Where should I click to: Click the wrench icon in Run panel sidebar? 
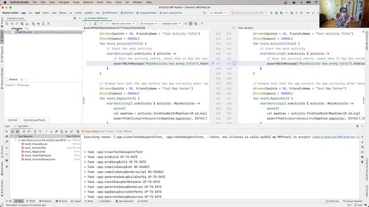tap(6, 141)
